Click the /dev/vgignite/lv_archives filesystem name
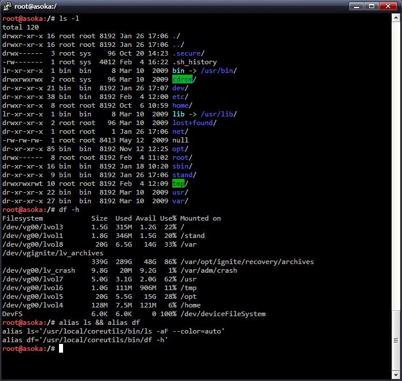Image resolution: width=402 pixels, height=381 pixels. click(53, 253)
